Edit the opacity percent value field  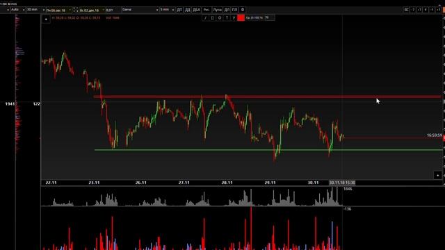coord(269,17)
